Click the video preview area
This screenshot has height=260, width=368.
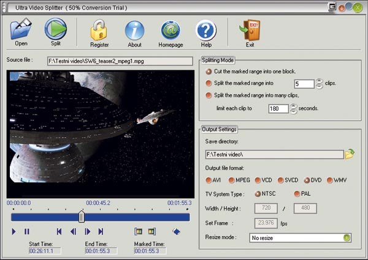pyautogui.click(x=101, y=134)
